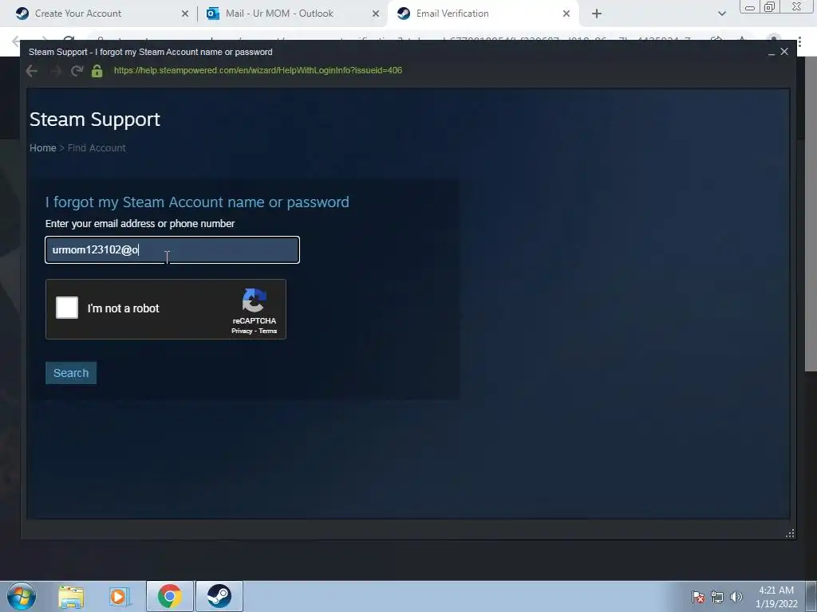Open a new Chrome tab
The height and width of the screenshot is (612, 817).
click(597, 14)
